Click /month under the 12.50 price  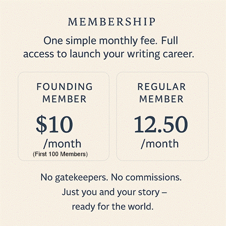point(160,144)
